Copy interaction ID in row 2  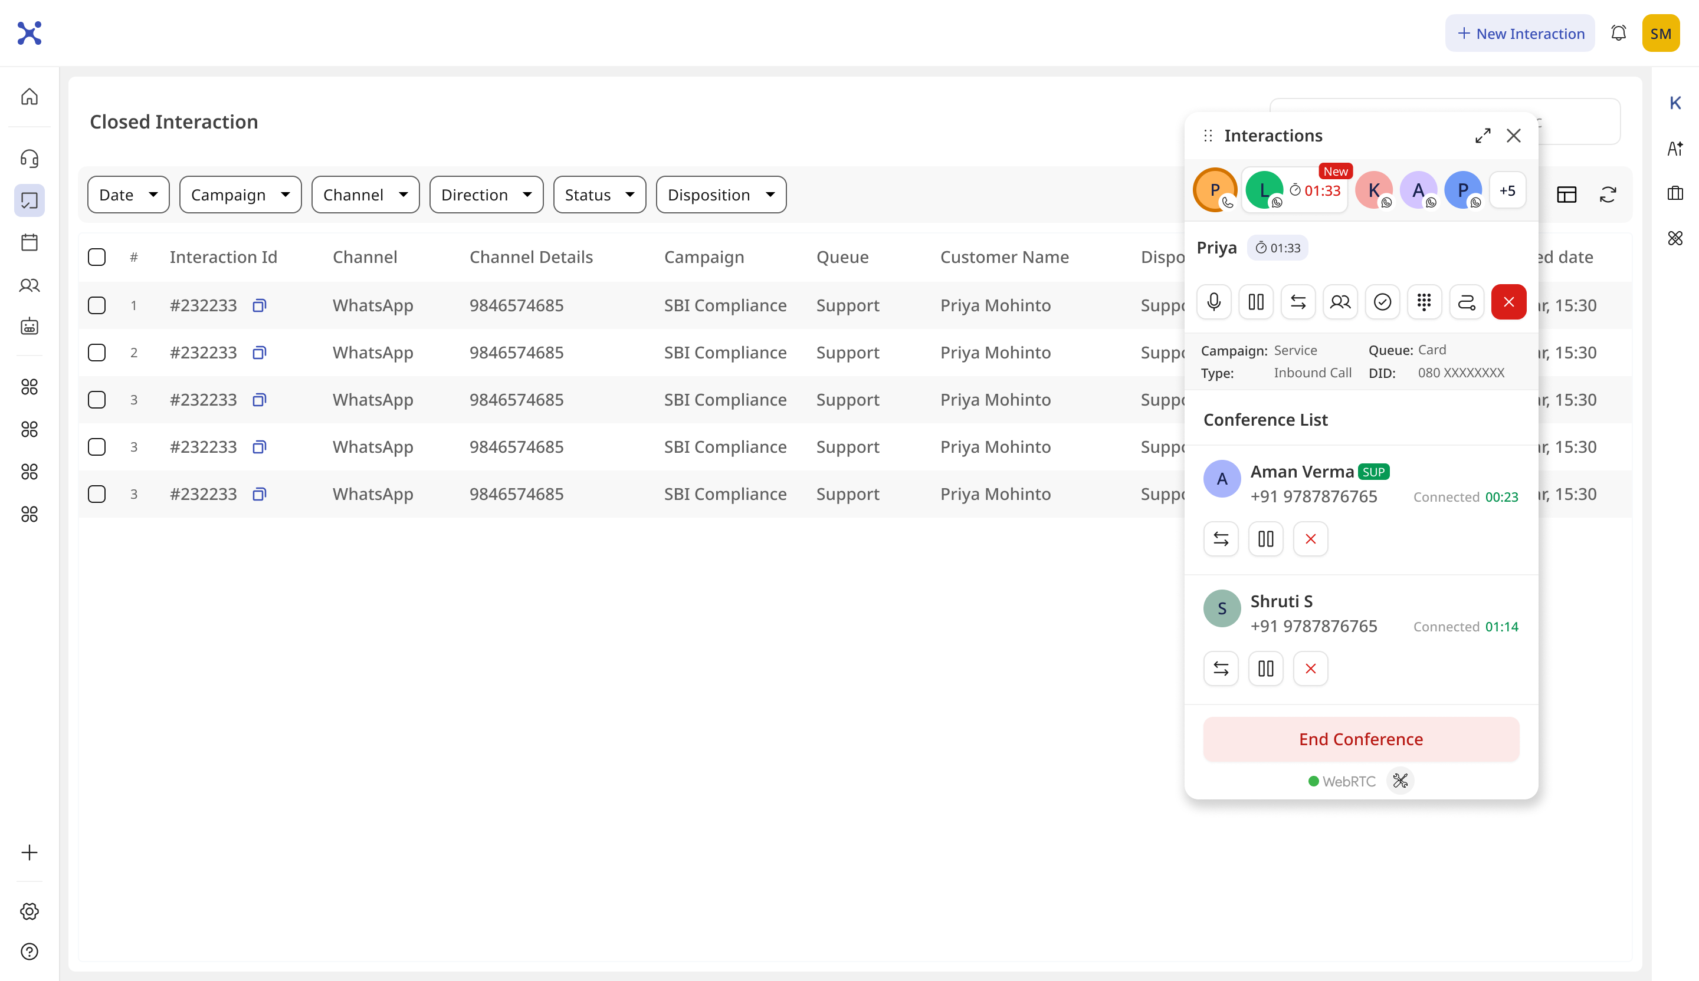click(260, 353)
